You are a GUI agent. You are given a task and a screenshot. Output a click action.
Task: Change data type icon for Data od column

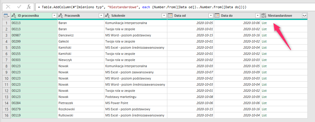pyautogui.click(x=170, y=16)
